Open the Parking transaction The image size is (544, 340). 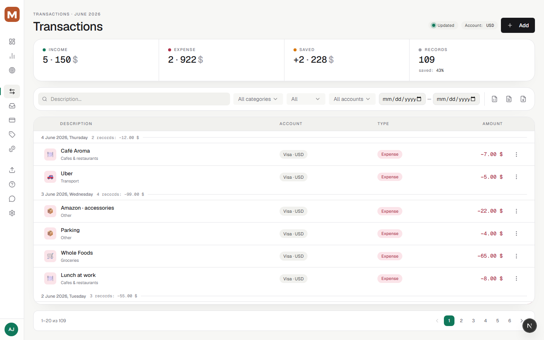click(x=284, y=234)
